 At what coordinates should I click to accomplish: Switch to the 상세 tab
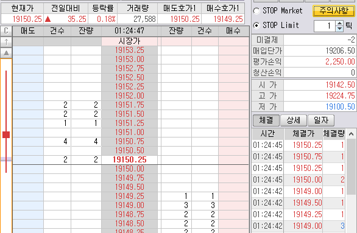coord(293,120)
